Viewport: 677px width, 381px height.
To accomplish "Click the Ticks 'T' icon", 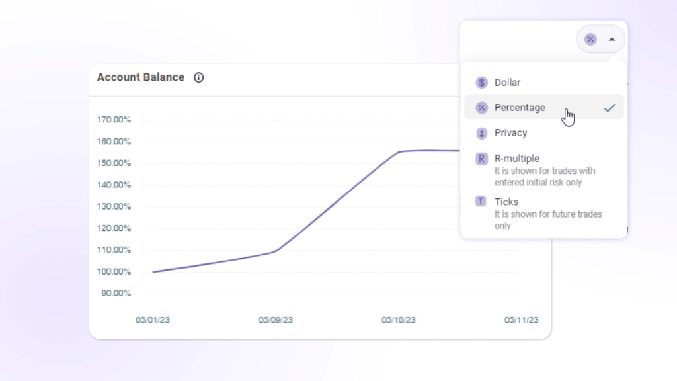I will click(481, 202).
